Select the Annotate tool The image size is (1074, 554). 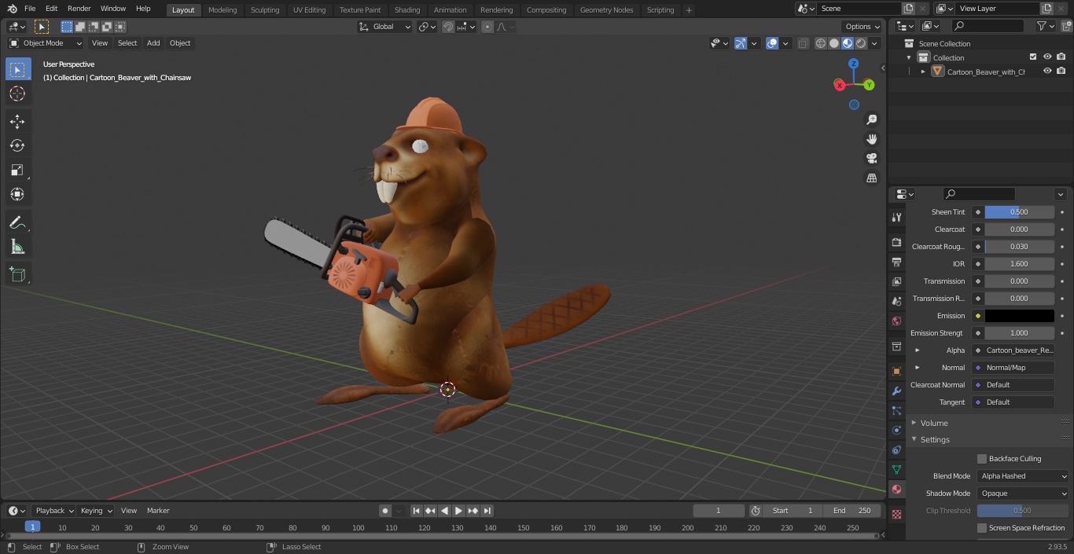17,223
